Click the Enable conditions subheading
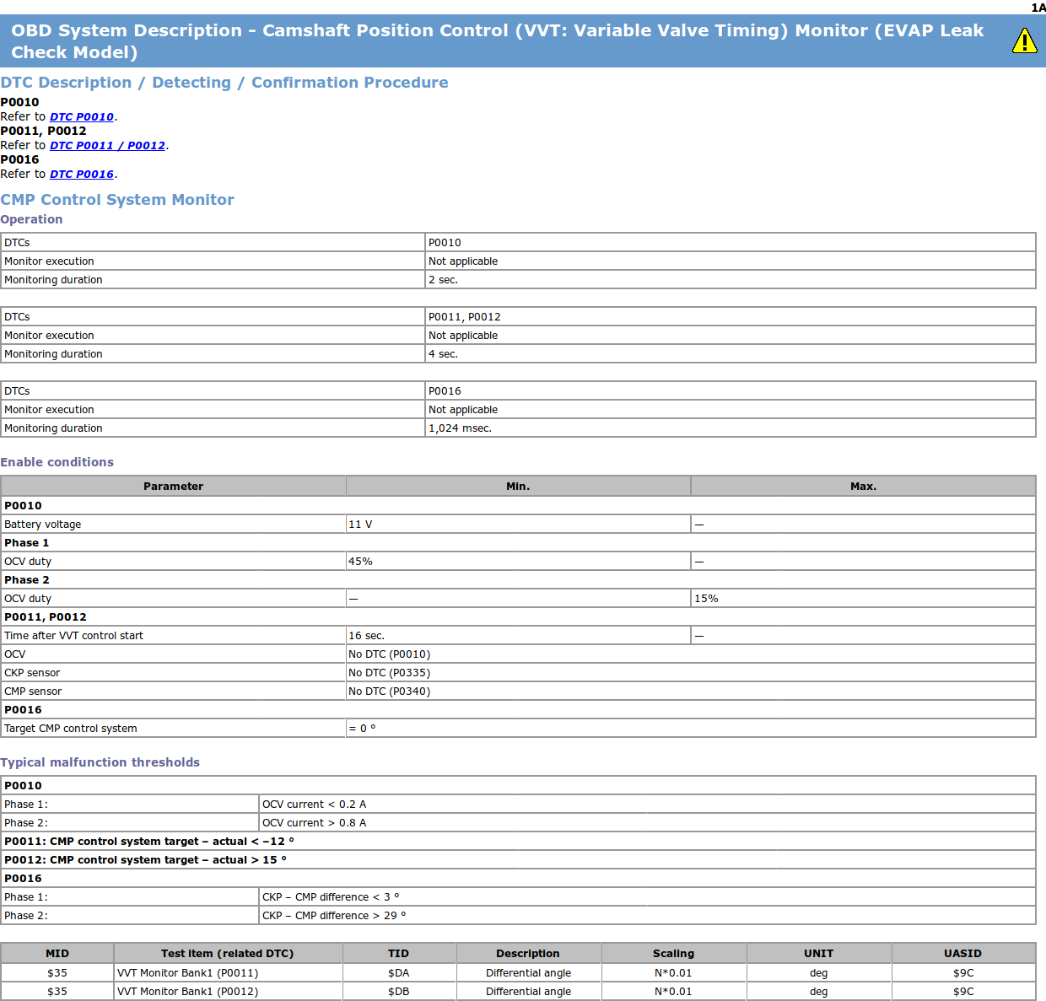The height and width of the screenshot is (1001, 1046). pos(57,462)
